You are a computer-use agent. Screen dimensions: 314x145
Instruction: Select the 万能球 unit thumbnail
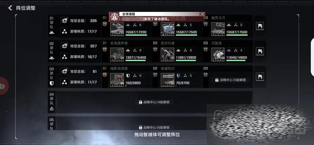pyautogui.click(x=218, y=54)
